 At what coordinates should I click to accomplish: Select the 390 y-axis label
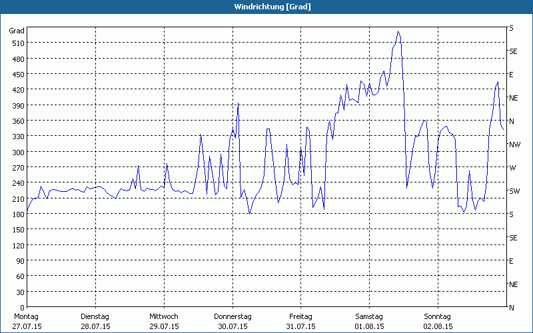click(18, 106)
